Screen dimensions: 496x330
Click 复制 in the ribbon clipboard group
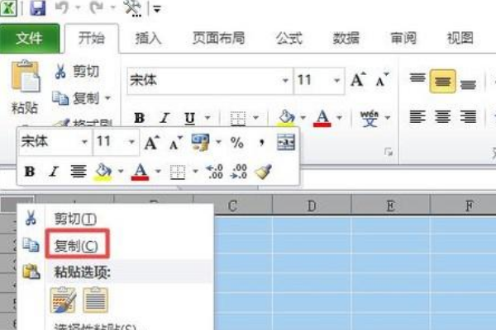(76, 98)
